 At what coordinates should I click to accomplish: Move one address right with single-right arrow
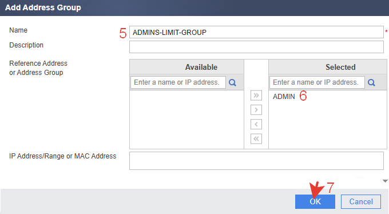256,110
